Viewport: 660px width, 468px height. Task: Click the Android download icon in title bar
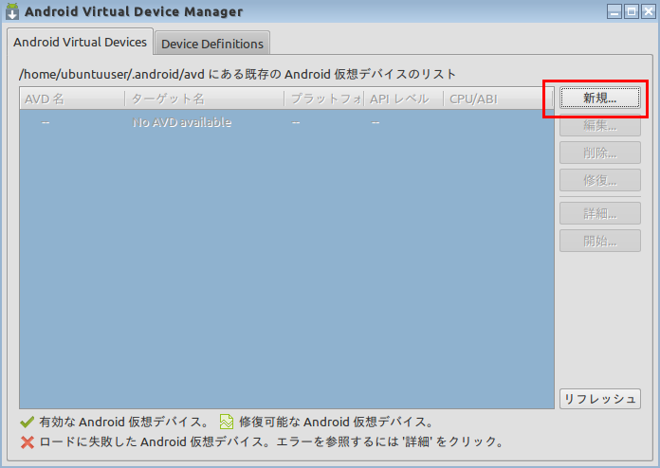[12, 11]
